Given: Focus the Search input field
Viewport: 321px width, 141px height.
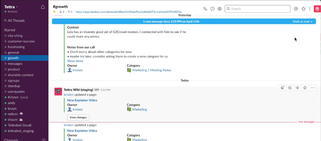Looking at the screenshot, I should coord(258,9).
